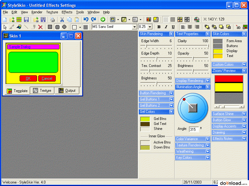Click the clipboard paste icon
Viewport: 249px width, 186px height.
tap(77, 20)
